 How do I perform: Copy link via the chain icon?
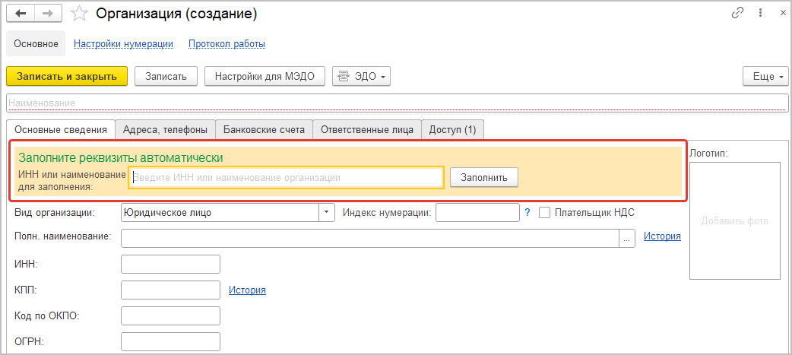point(737,13)
